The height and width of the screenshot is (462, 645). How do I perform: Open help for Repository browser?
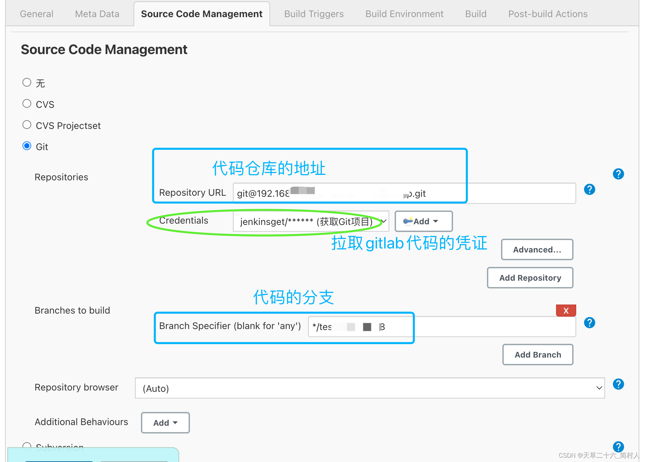click(x=618, y=384)
